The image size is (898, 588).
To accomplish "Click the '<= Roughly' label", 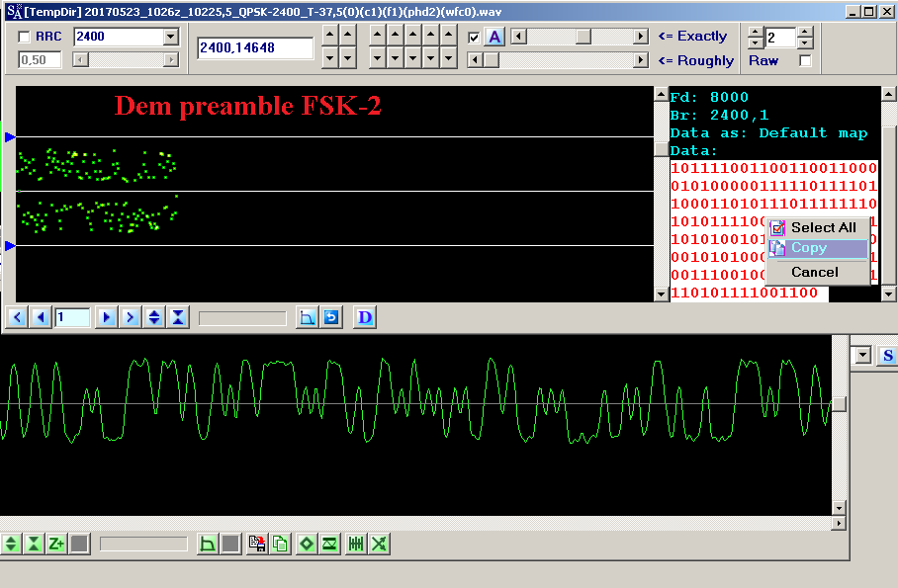I will point(696,60).
